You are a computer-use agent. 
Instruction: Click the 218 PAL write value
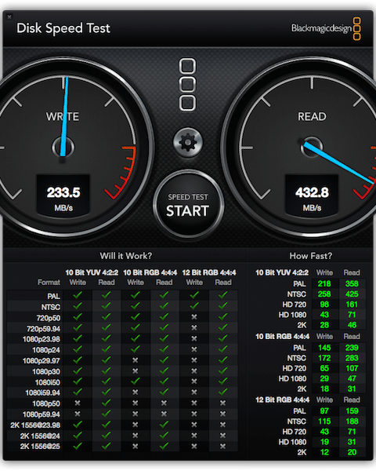pos(324,284)
